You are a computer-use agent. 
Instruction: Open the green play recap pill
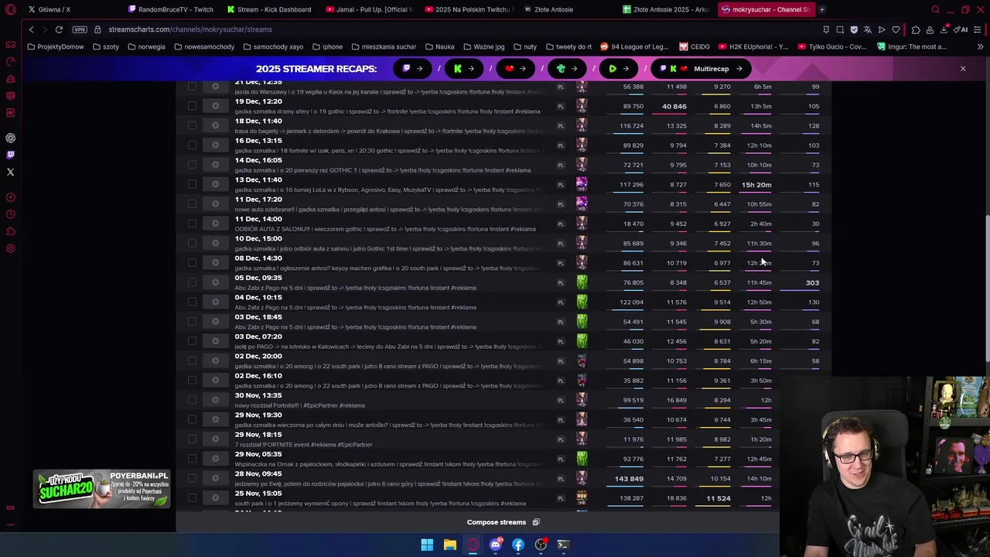click(x=618, y=69)
